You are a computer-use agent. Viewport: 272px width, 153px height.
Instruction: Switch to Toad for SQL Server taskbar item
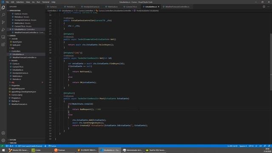(x=156, y=150)
